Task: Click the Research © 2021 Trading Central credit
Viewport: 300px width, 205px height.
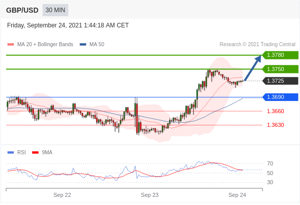Action: point(257,44)
